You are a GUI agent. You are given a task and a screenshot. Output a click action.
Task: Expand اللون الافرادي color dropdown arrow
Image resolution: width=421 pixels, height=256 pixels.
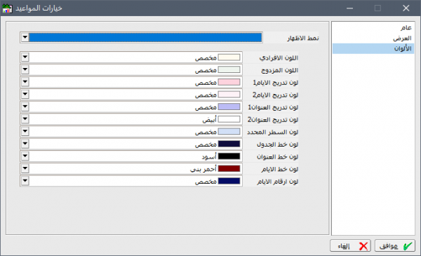[x=25, y=57]
